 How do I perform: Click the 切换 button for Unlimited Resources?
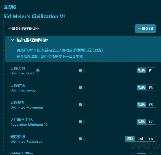tap(130, 139)
